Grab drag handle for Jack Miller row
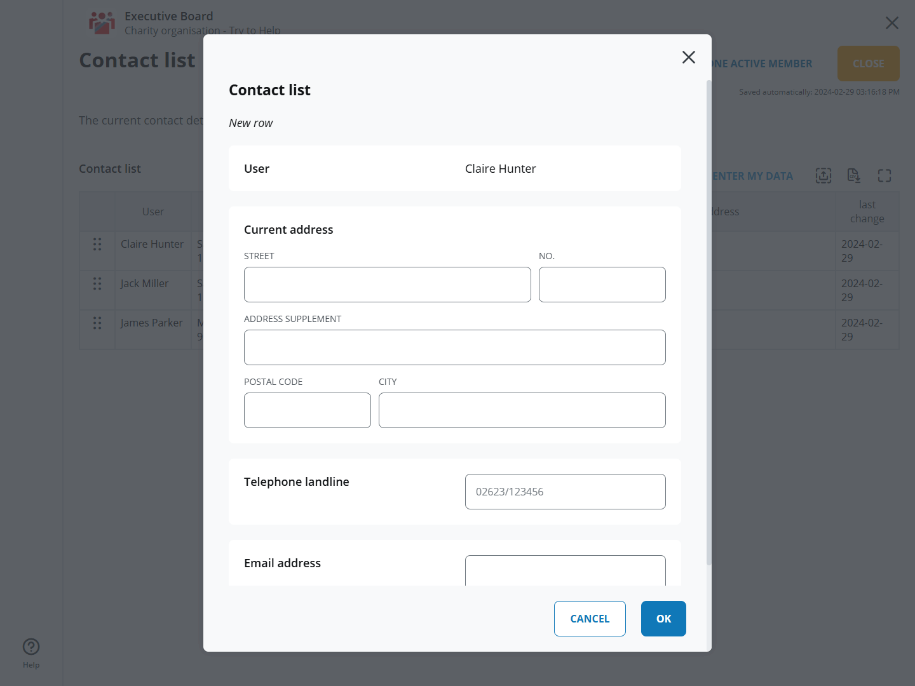 coord(97,284)
